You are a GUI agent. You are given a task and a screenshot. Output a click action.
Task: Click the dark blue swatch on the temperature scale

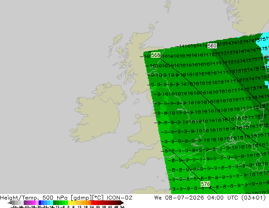coord(40,202)
